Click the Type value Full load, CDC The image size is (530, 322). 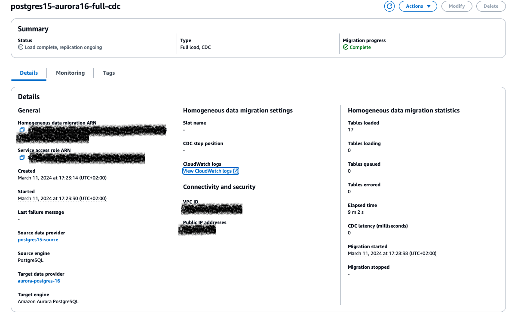point(196,47)
